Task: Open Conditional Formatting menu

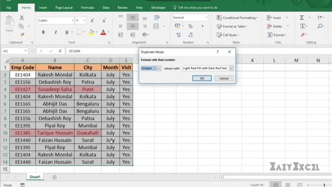Action: [237, 18]
